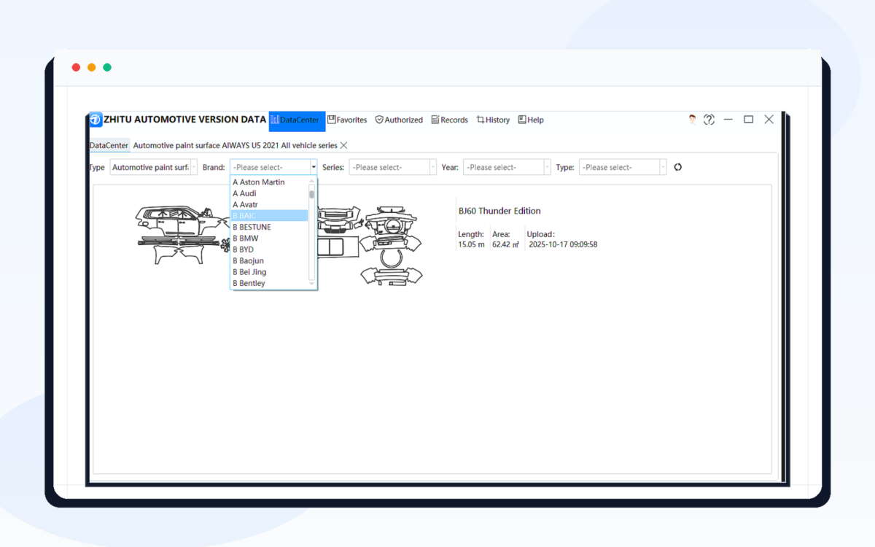Open the Help menu
This screenshot has width=875, height=547.
tap(531, 120)
